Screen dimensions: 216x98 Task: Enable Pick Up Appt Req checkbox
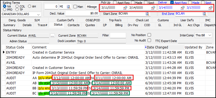click(x=115, y=2)
